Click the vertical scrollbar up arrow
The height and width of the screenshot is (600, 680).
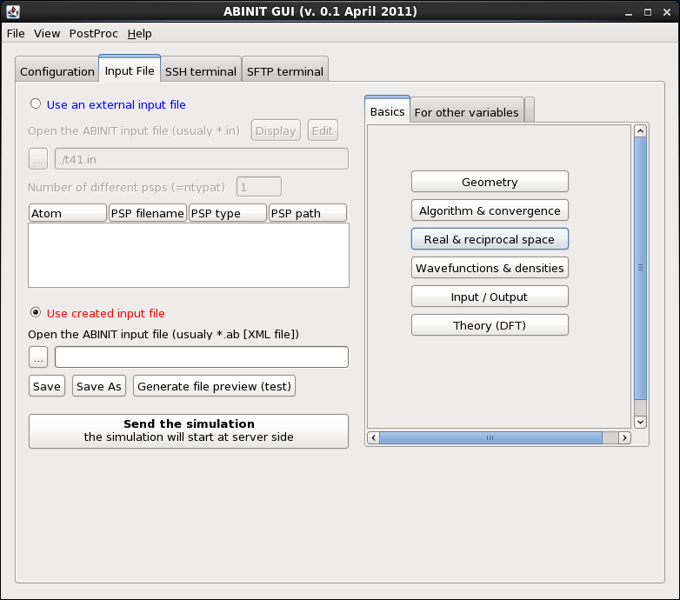tap(640, 131)
